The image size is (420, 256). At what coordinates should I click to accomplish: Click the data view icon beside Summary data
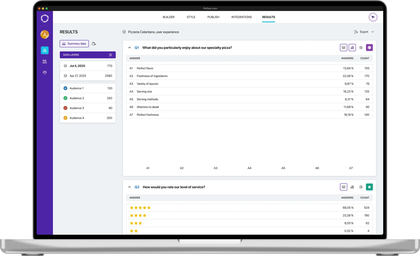click(x=94, y=44)
